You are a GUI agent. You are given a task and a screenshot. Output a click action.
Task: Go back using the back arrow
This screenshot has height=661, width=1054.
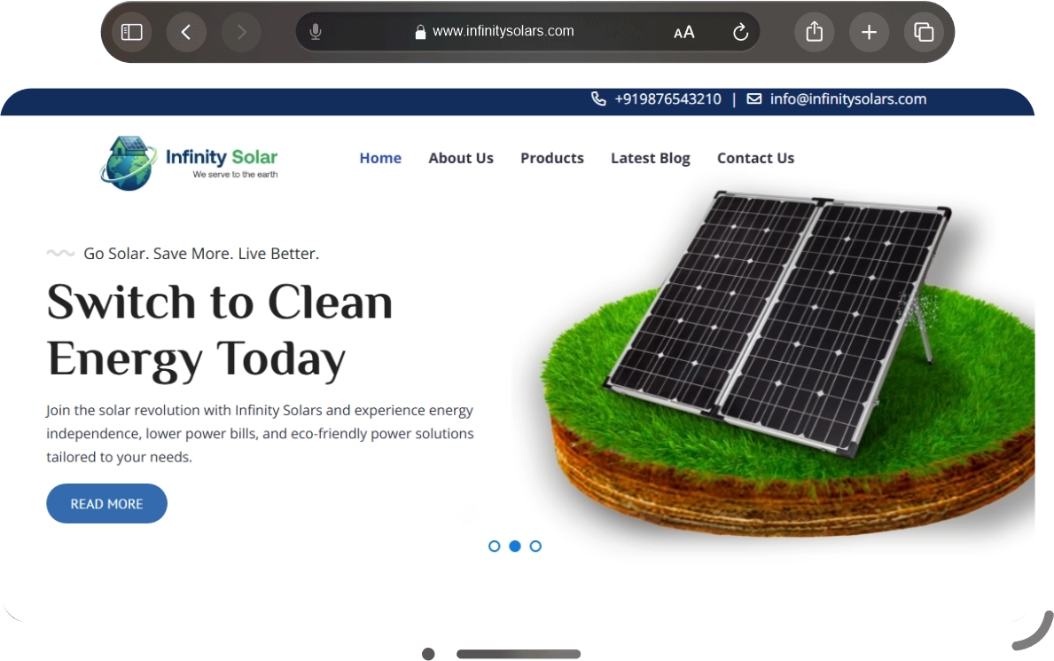186,33
